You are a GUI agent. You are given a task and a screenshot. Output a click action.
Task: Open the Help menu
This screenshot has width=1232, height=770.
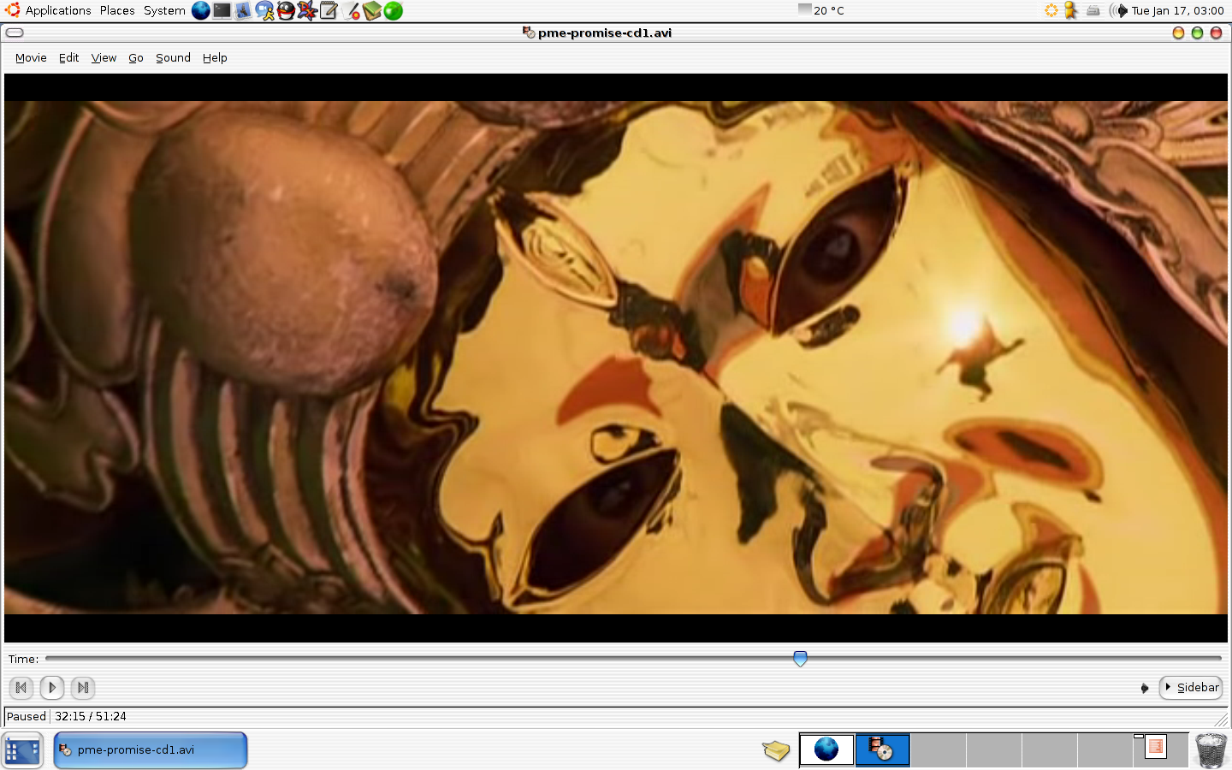click(215, 58)
